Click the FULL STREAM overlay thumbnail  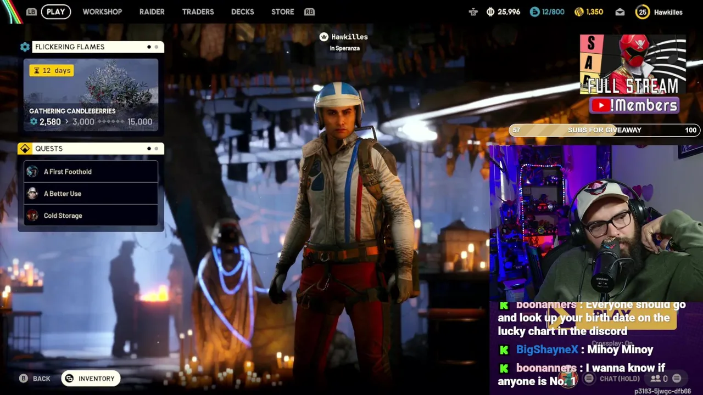point(633,65)
